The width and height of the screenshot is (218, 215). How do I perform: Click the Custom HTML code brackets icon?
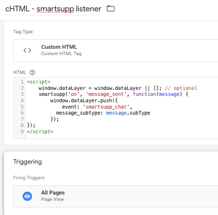click(27, 50)
